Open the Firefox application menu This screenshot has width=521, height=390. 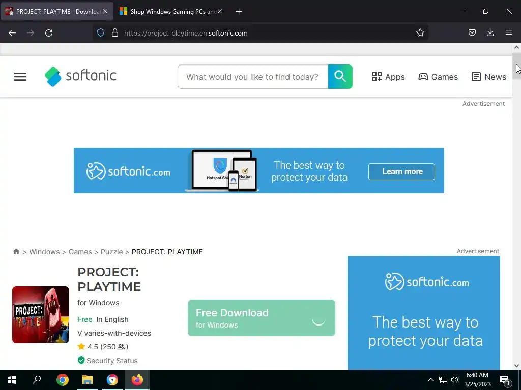(x=509, y=32)
